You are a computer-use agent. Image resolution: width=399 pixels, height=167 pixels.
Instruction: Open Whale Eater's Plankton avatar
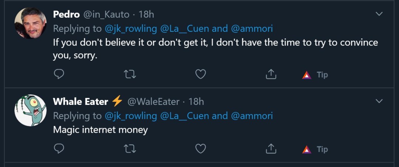[x=30, y=110]
